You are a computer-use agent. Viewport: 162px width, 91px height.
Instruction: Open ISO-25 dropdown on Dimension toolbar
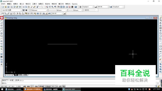(x=57, y=13)
